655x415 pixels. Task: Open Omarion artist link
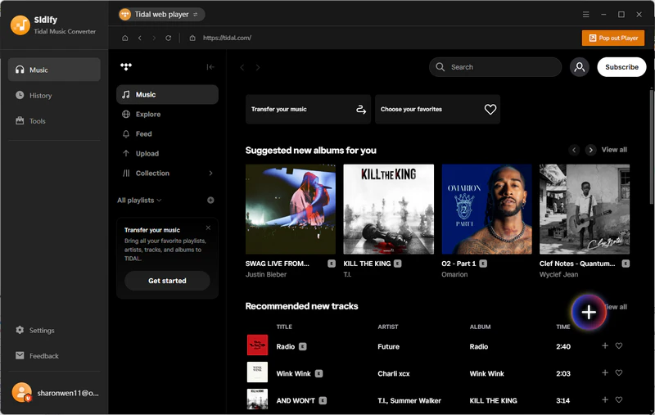coord(454,275)
